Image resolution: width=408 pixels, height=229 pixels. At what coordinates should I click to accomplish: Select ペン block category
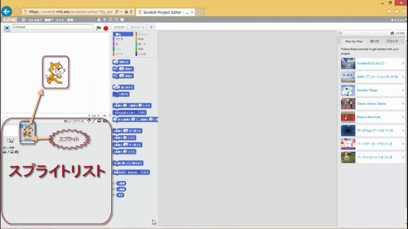tap(123, 49)
